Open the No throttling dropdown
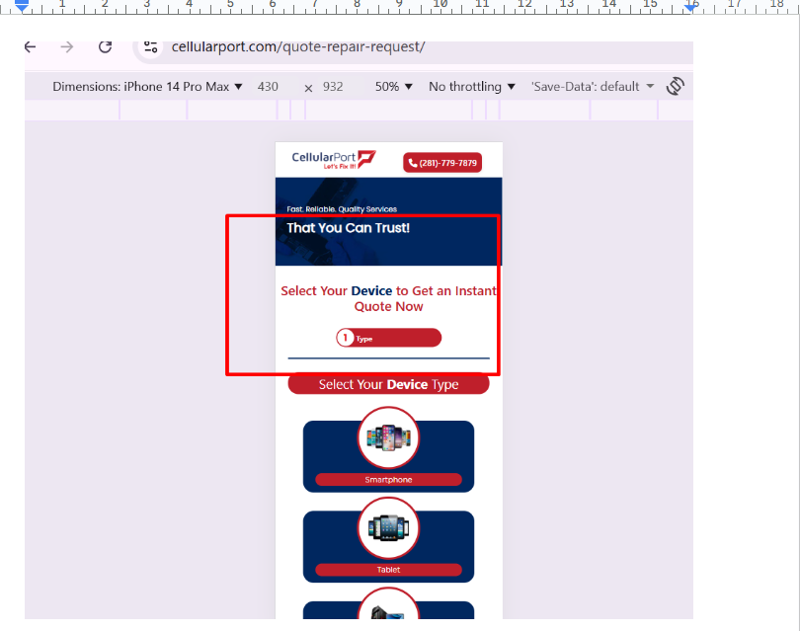This screenshot has width=800, height=631. [472, 87]
